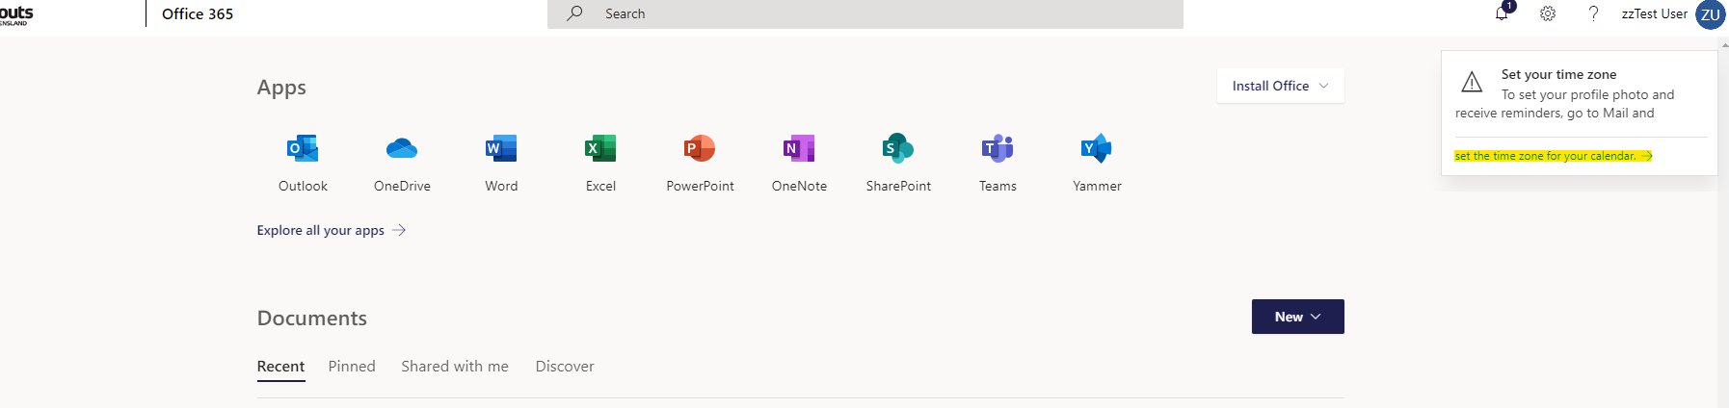Open the Help question mark
The height and width of the screenshot is (408, 1729).
(1593, 13)
